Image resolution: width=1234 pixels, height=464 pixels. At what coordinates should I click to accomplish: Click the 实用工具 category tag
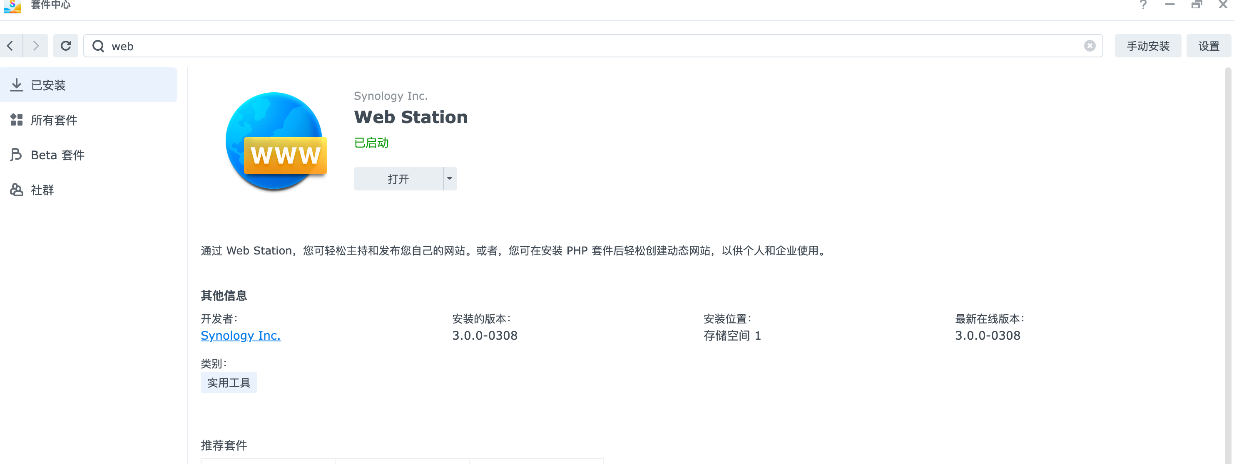229,383
